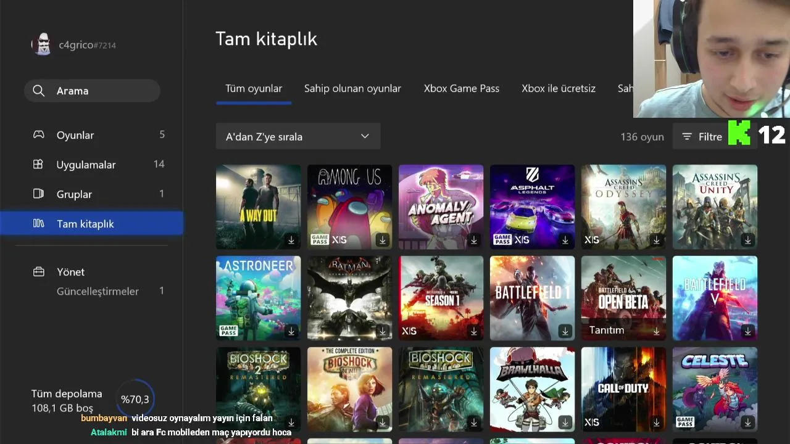Screen dimensions: 790x444
Task: Open the Yönet briefcase icon
Action: [x=38, y=271]
